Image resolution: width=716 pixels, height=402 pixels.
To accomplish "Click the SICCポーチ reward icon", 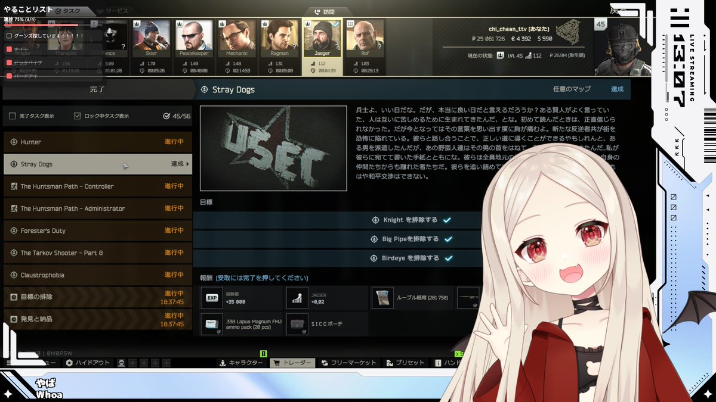I will click(x=297, y=323).
